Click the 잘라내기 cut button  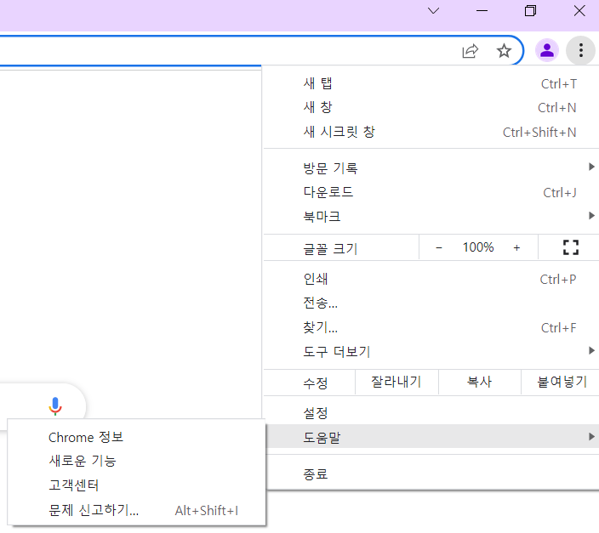point(396,382)
